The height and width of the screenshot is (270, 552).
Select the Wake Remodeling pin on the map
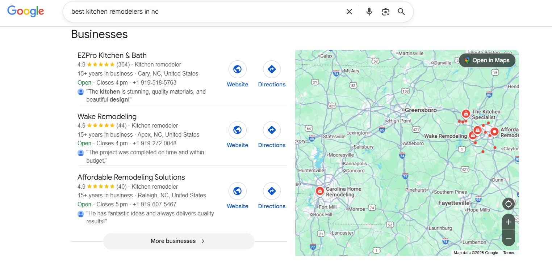click(x=473, y=135)
